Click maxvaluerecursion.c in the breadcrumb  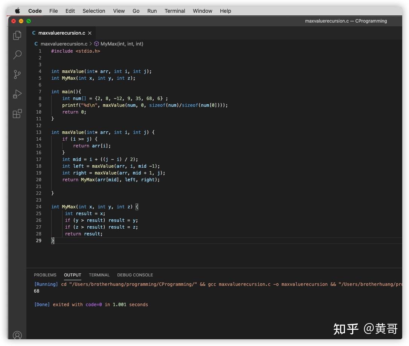click(64, 44)
